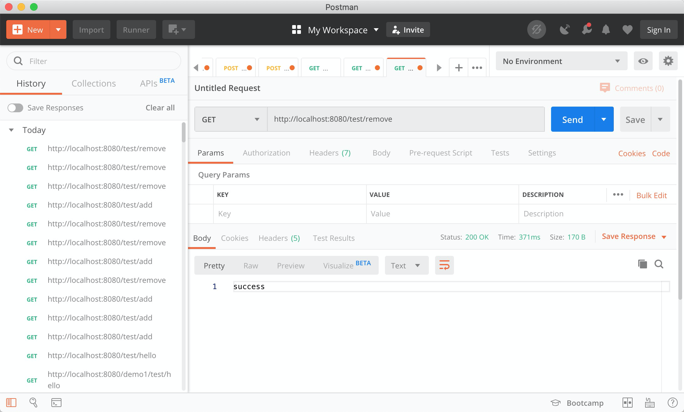Viewport: 684px width, 412px height.
Task: Click the request URL input field
Action: tap(405, 119)
